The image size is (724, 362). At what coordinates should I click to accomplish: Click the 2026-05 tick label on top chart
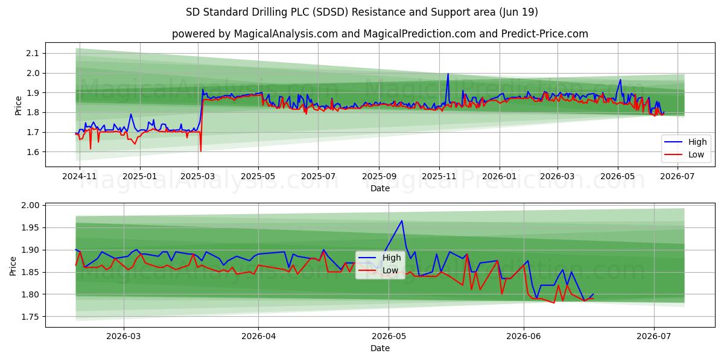click(x=618, y=177)
